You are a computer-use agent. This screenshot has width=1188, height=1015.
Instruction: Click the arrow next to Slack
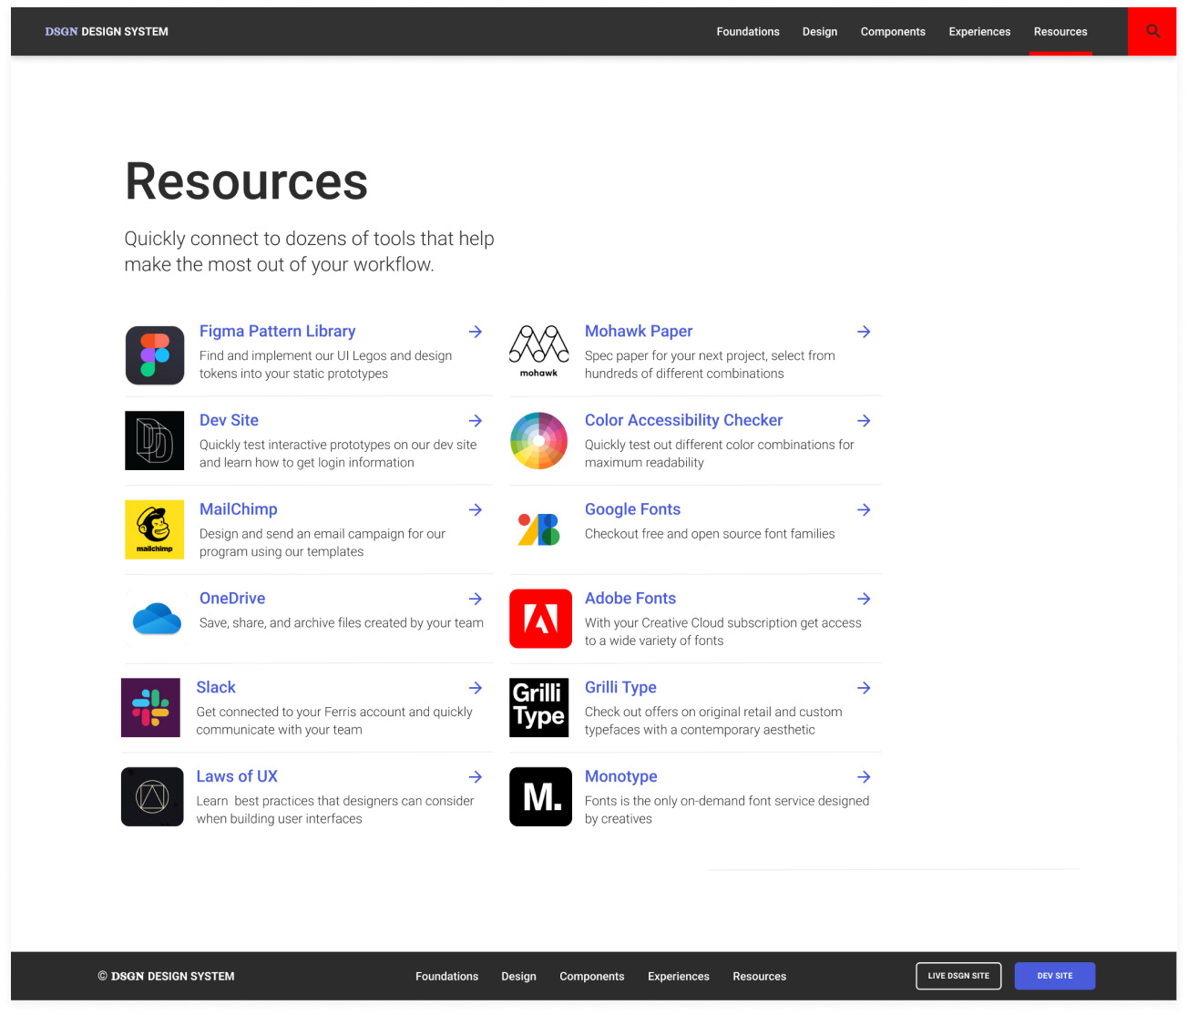tap(476, 688)
